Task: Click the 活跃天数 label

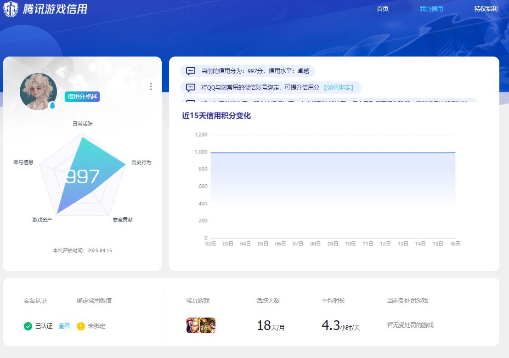Action: [x=268, y=301]
